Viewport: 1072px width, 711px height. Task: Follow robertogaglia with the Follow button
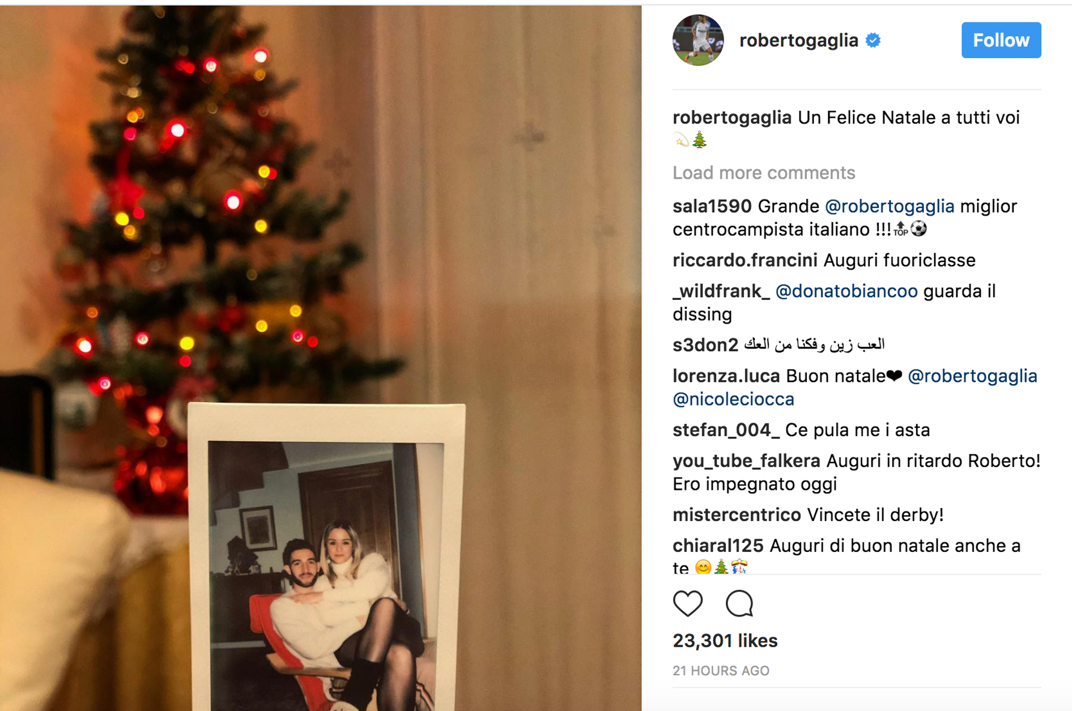[x=1001, y=40]
